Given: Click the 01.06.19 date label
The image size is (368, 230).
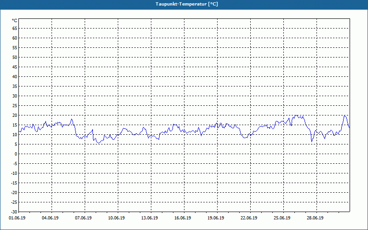Looking at the screenshot, I should coord(17,218).
